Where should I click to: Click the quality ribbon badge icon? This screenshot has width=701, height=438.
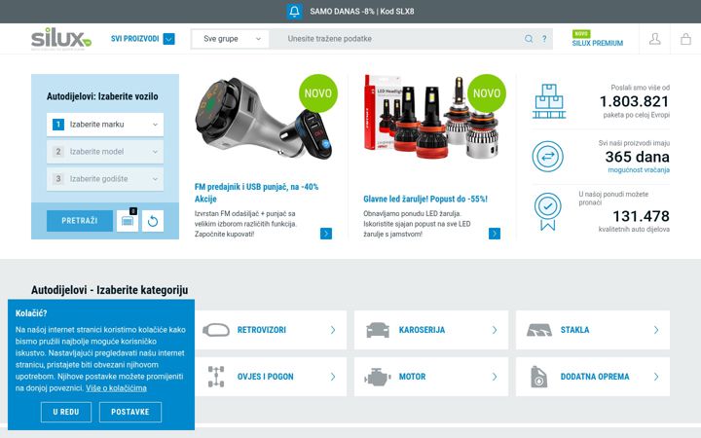coord(547,211)
